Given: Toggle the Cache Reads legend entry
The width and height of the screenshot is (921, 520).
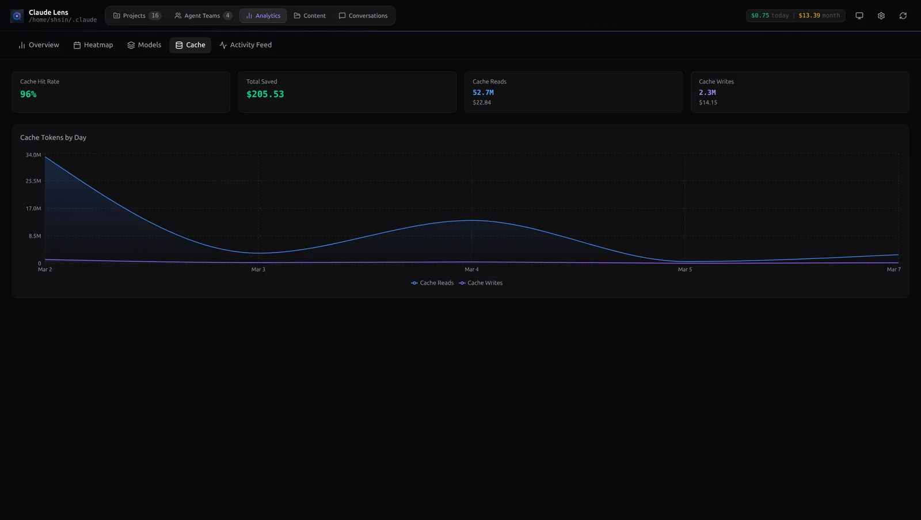Looking at the screenshot, I should point(432,282).
